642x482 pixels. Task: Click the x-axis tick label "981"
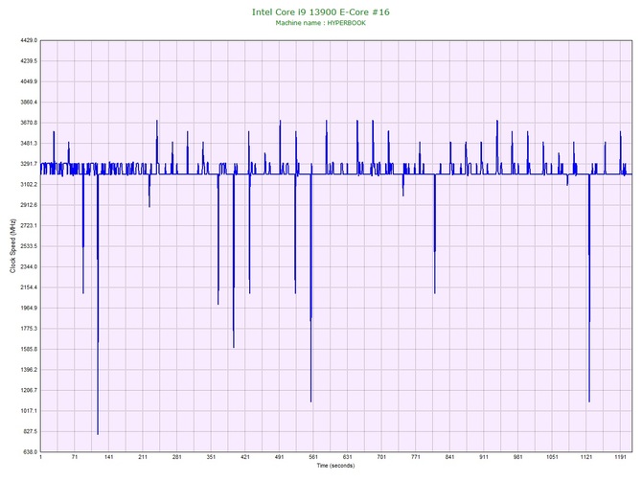coord(518,457)
